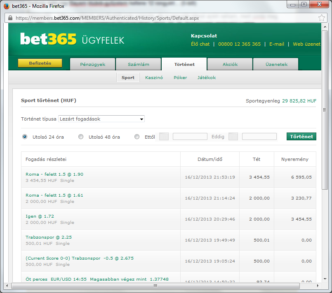
Task: Click the vertical scrollbar down arrow
Action: [x=325, y=279]
